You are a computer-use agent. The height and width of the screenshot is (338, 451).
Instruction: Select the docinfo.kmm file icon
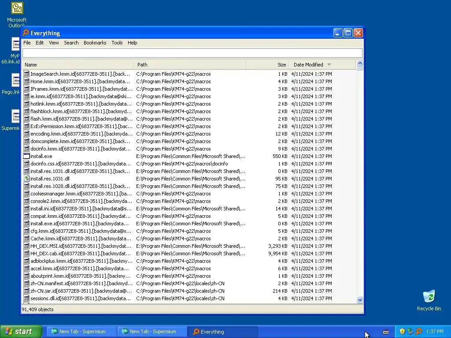pyautogui.click(x=26, y=149)
